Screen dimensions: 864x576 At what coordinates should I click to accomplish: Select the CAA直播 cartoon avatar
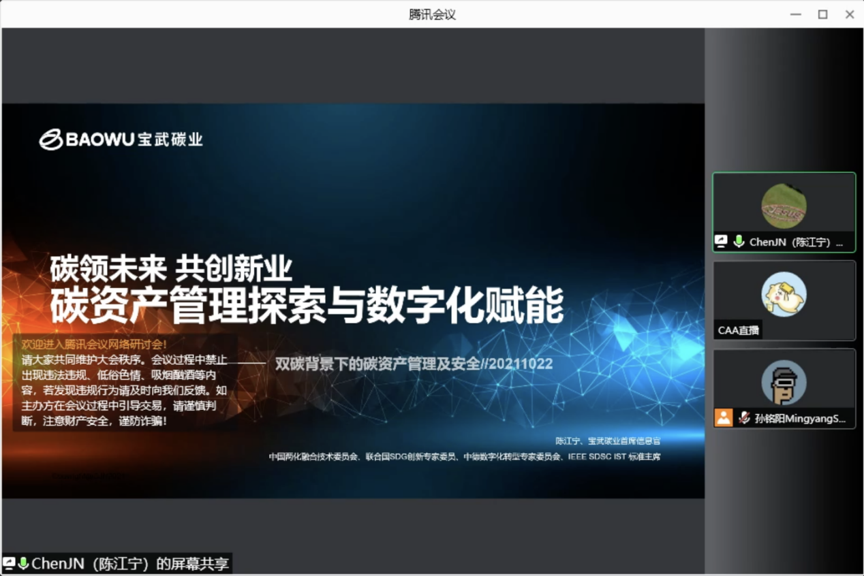(784, 294)
